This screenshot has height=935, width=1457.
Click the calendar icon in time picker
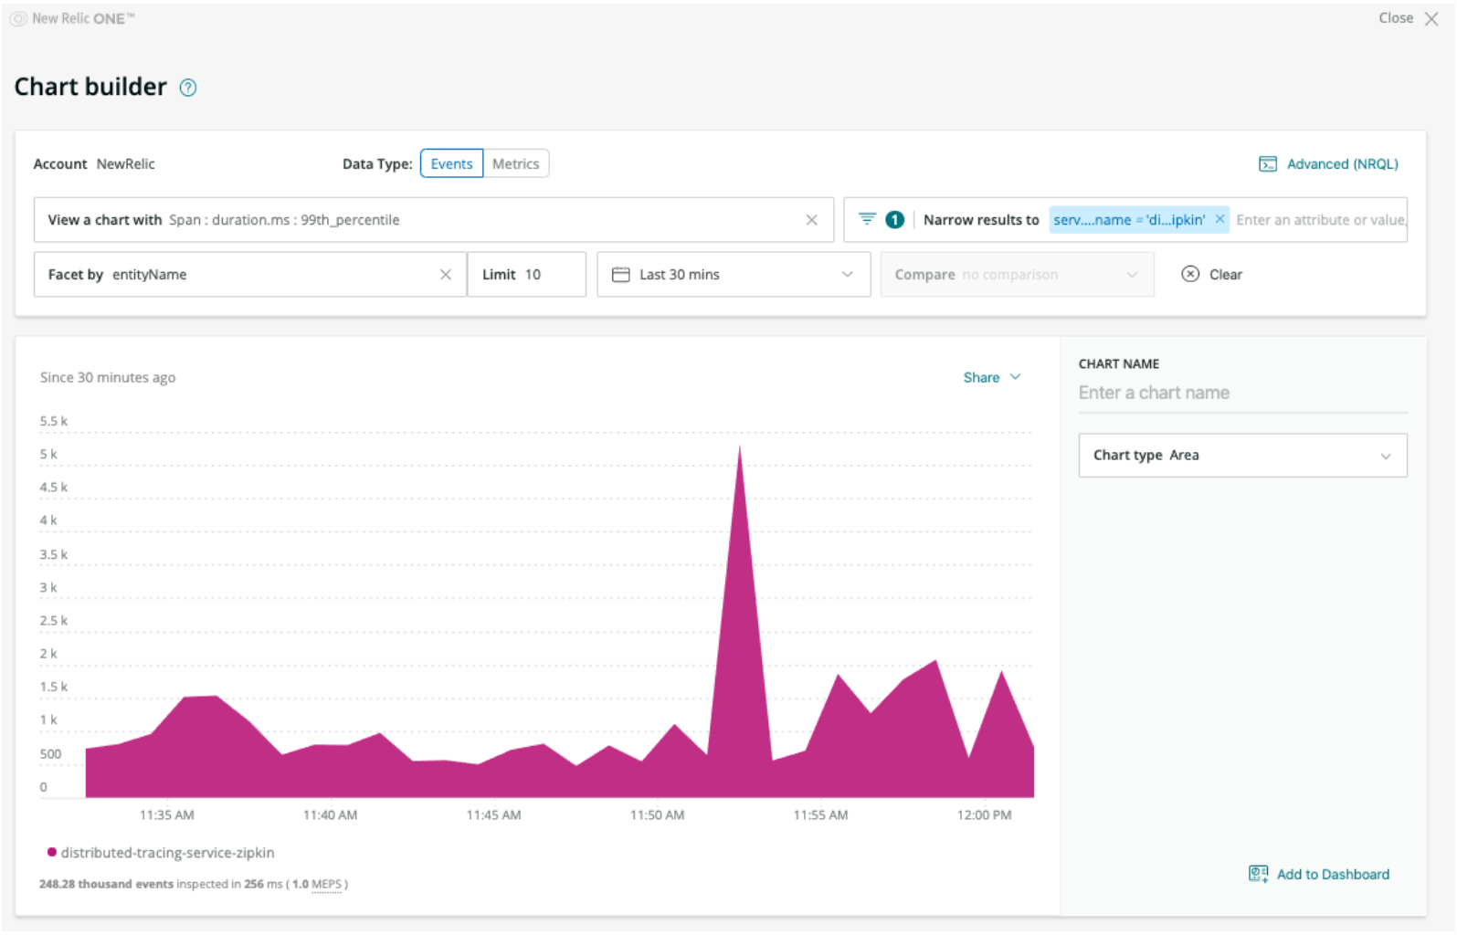click(x=621, y=275)
